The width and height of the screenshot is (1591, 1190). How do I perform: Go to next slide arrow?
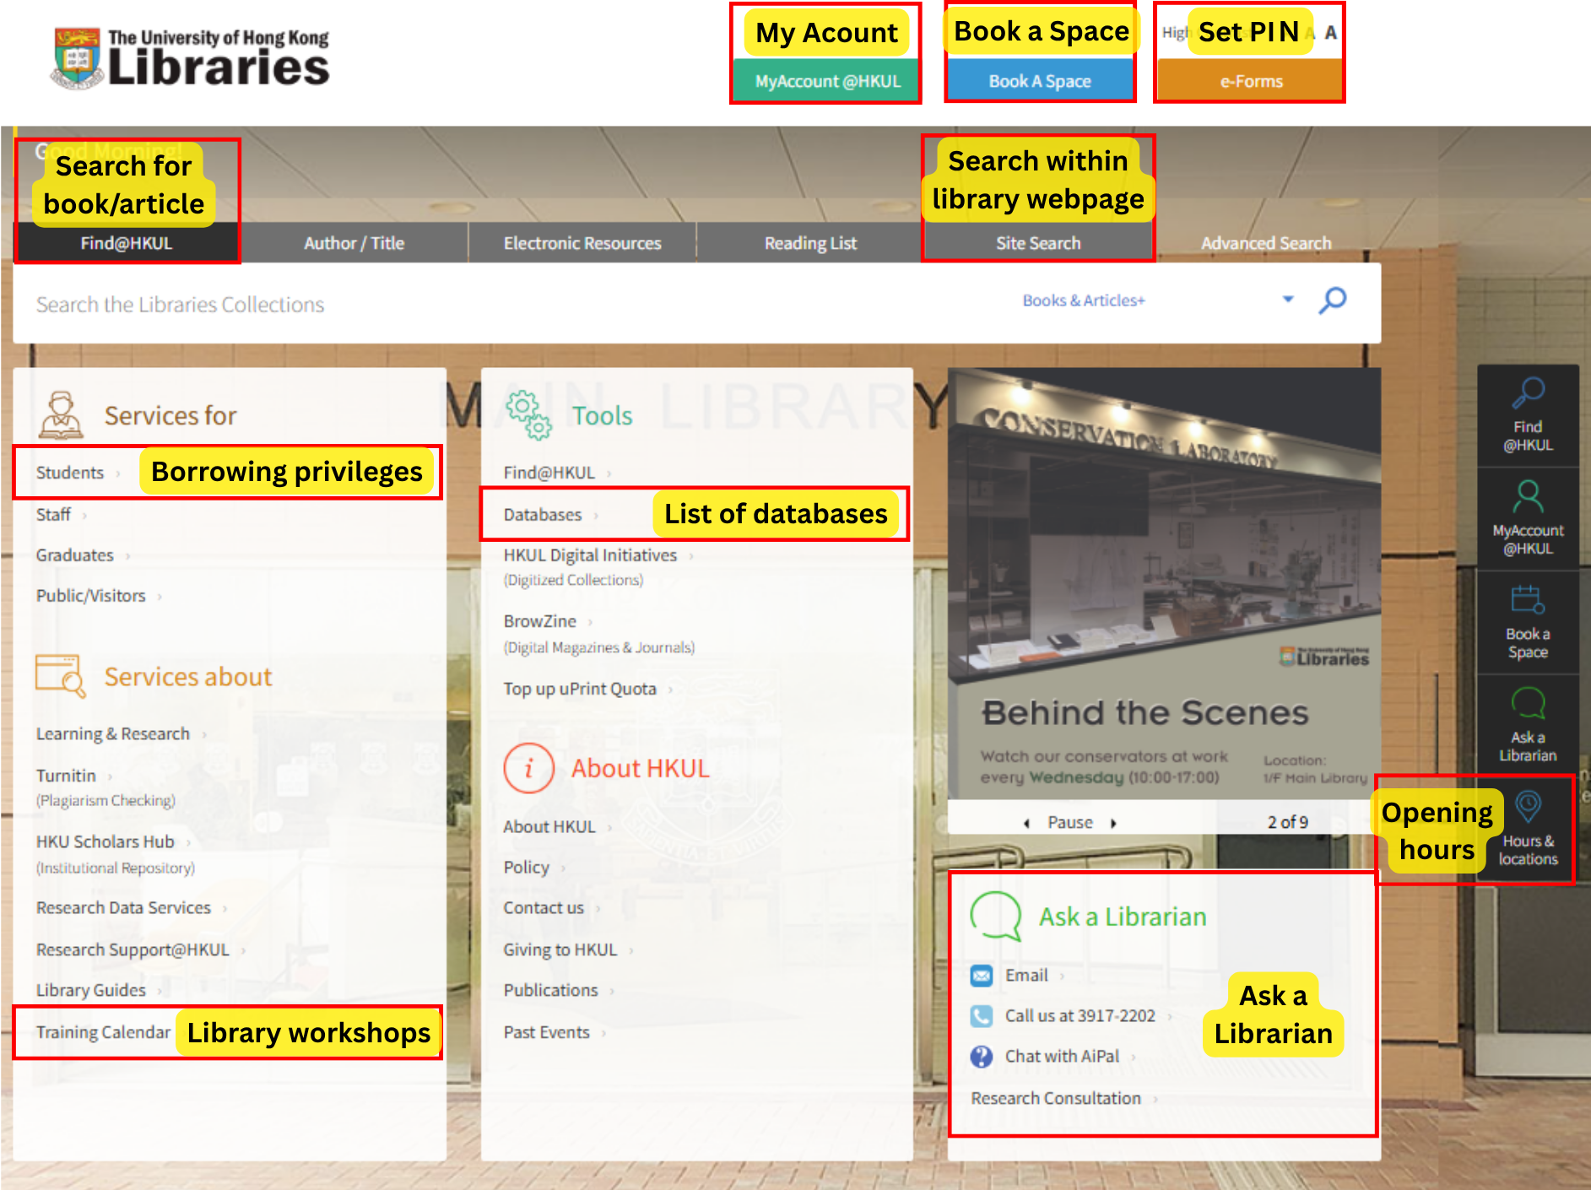tap(1113, 823)
